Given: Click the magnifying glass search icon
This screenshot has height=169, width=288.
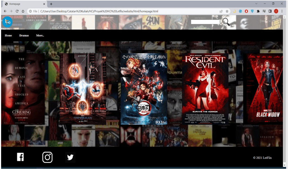Looking at the screenshot, I should click(x=226, y=22).
